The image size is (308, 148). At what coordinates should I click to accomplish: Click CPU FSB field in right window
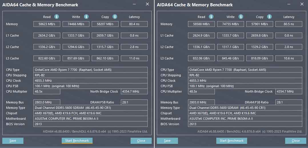245,86
